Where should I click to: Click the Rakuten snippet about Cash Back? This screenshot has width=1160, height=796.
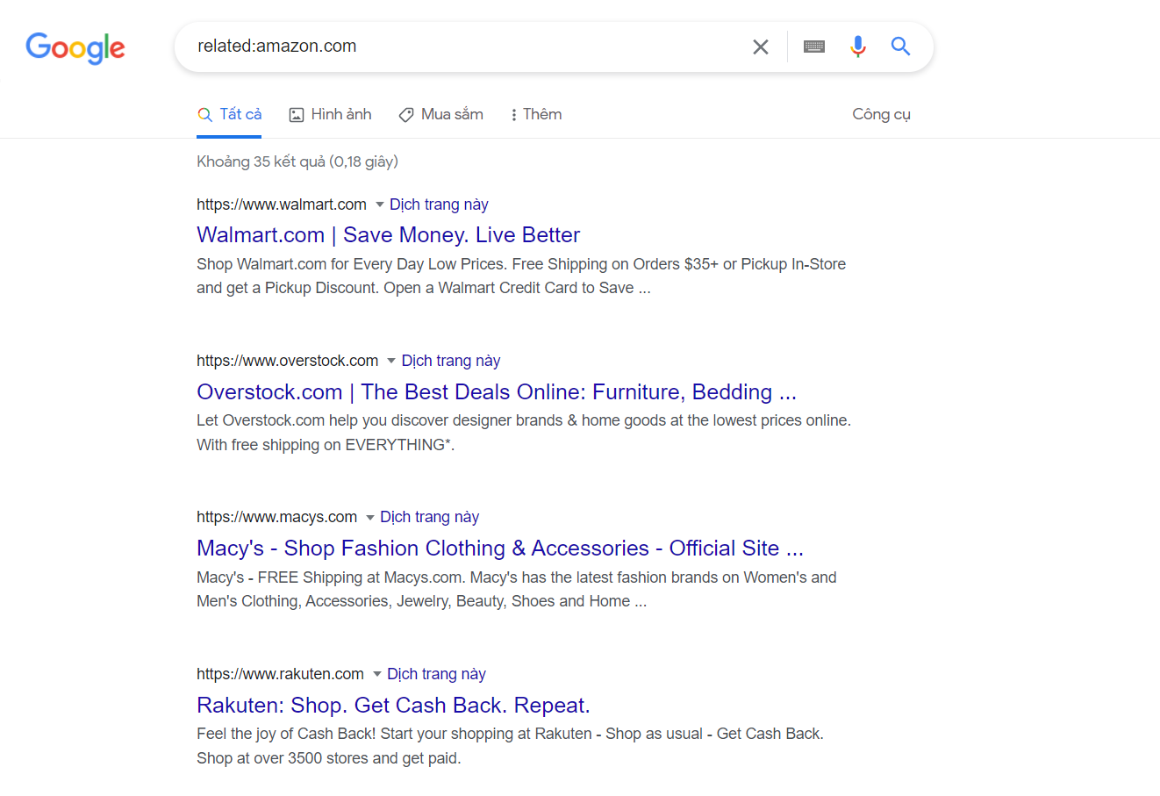tap(510, 746)
